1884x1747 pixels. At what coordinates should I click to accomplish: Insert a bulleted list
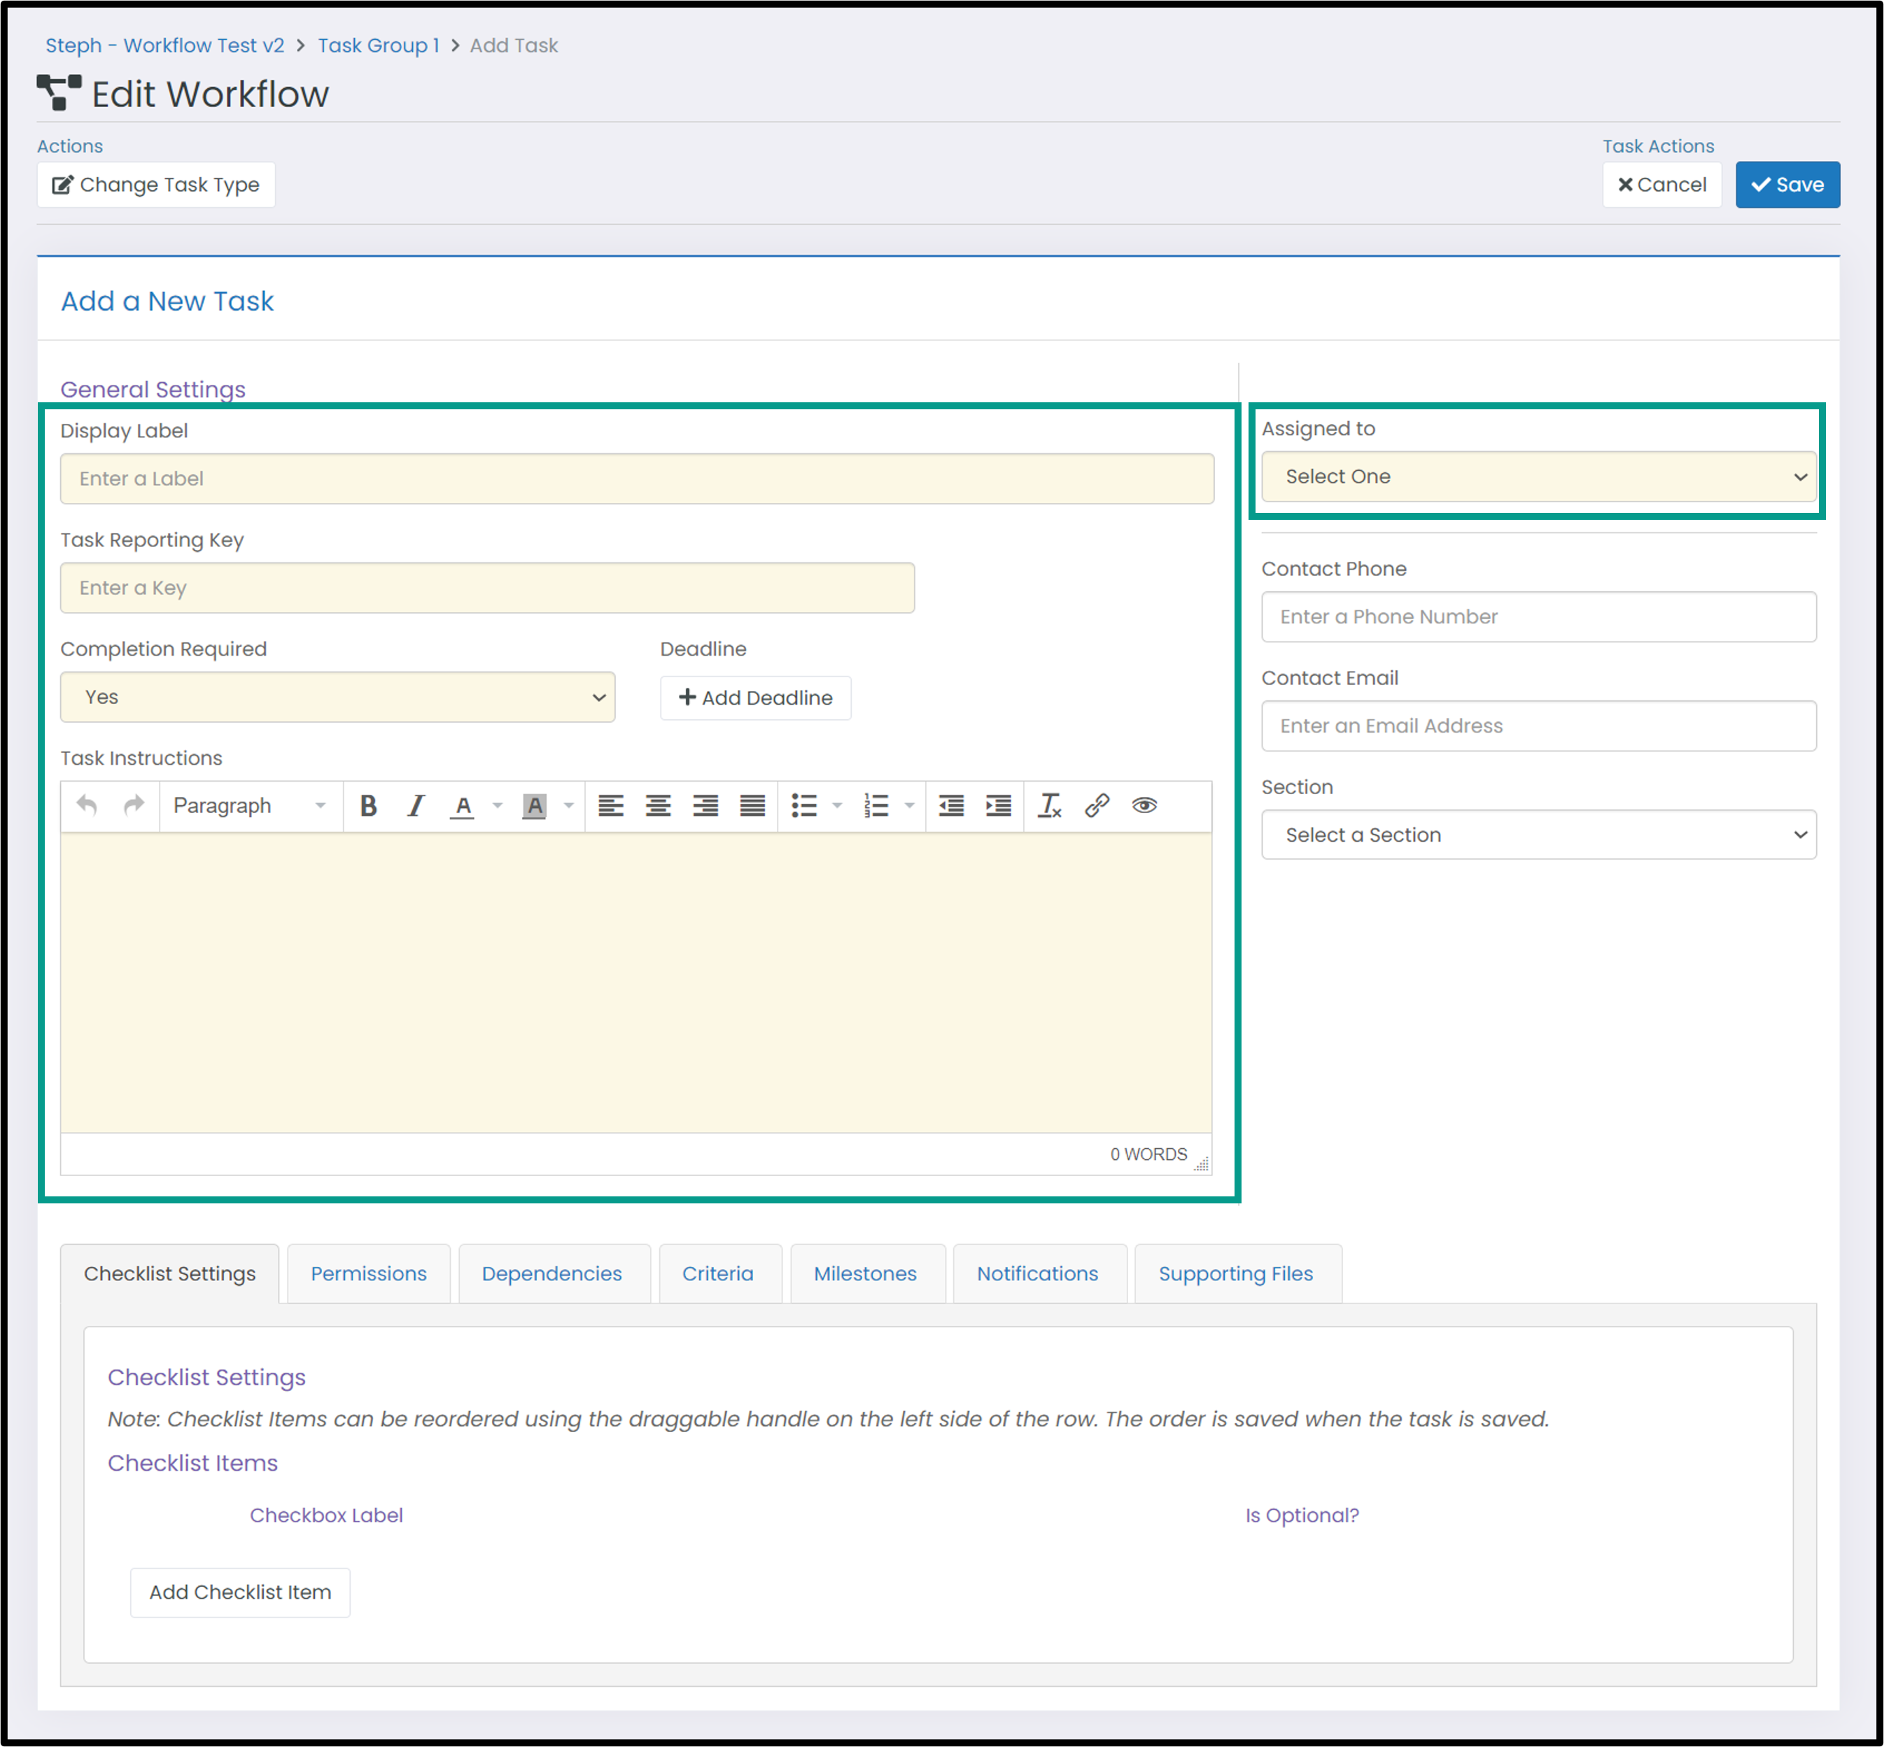point(804,805)
